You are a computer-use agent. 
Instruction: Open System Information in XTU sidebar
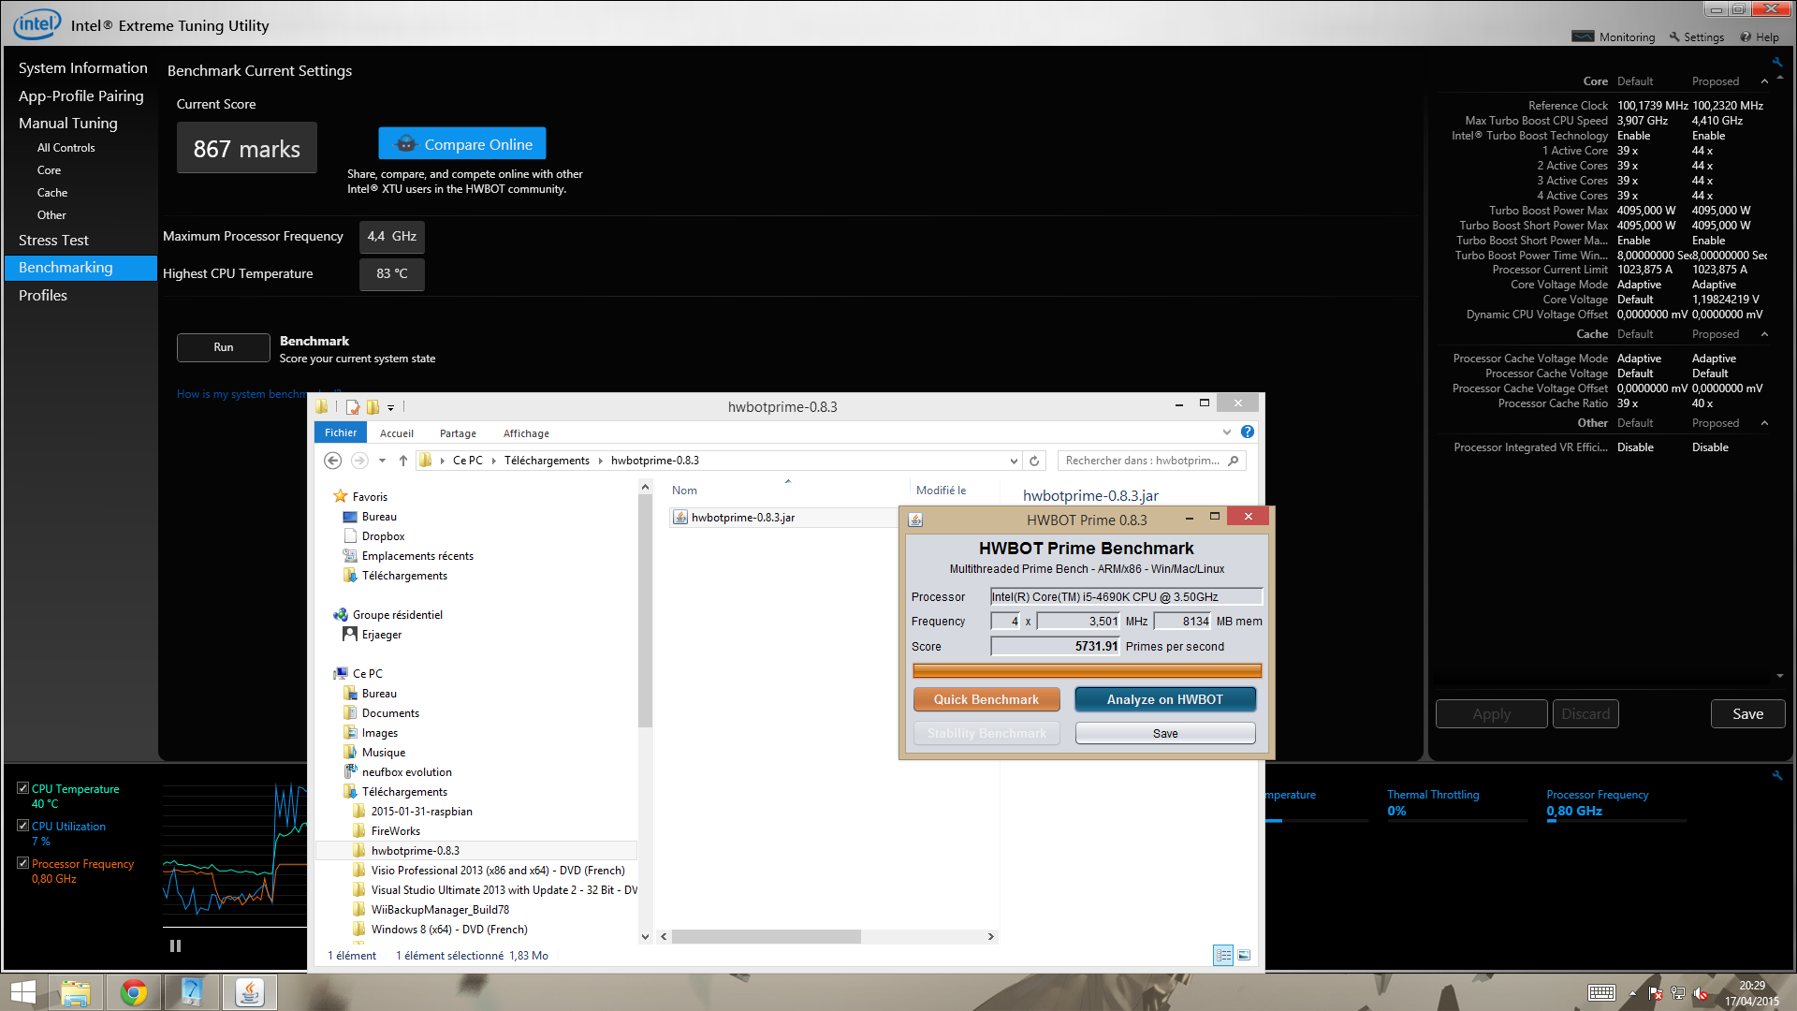[x=82, y=68]
